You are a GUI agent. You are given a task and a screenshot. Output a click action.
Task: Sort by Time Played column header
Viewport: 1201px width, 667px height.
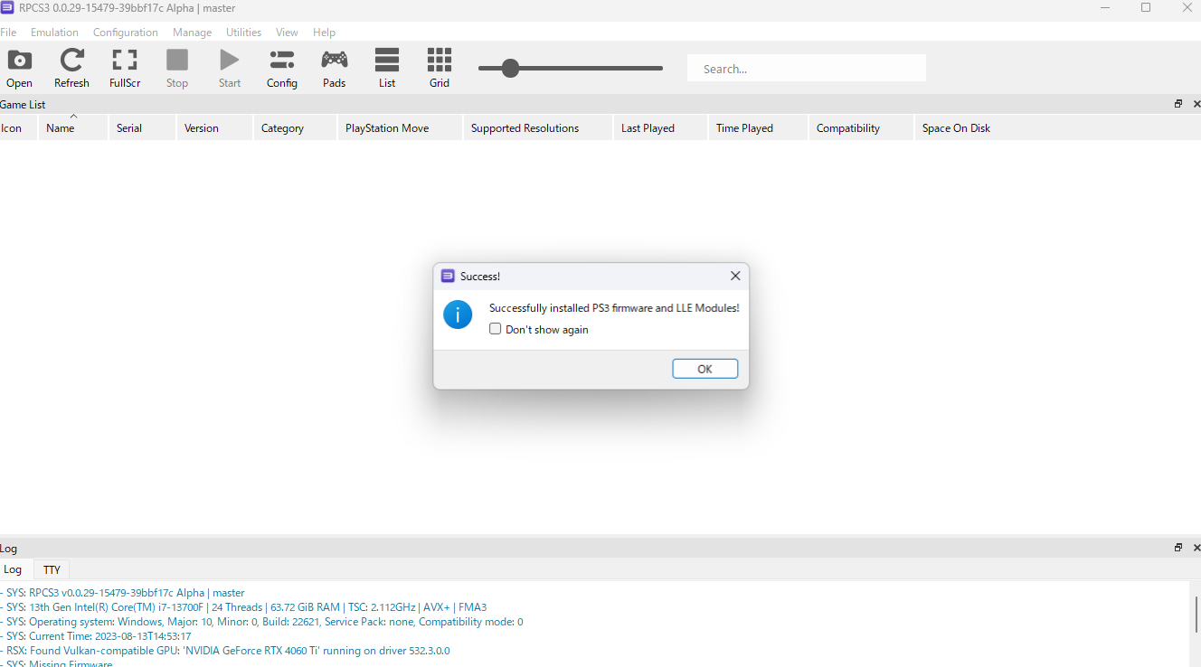pos(758,128)
